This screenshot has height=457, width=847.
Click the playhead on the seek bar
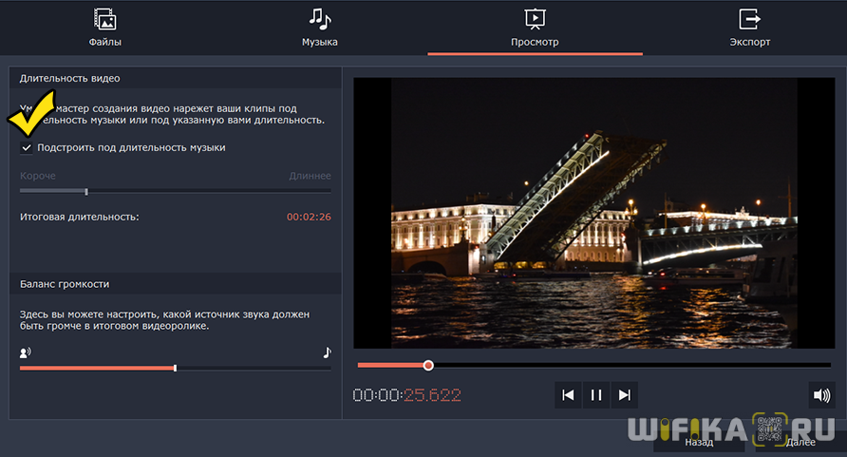coord(428,365)
